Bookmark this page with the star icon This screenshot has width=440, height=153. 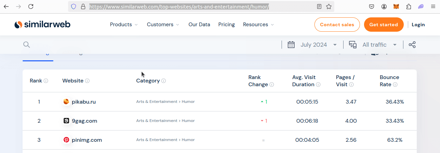pos(329,6)
